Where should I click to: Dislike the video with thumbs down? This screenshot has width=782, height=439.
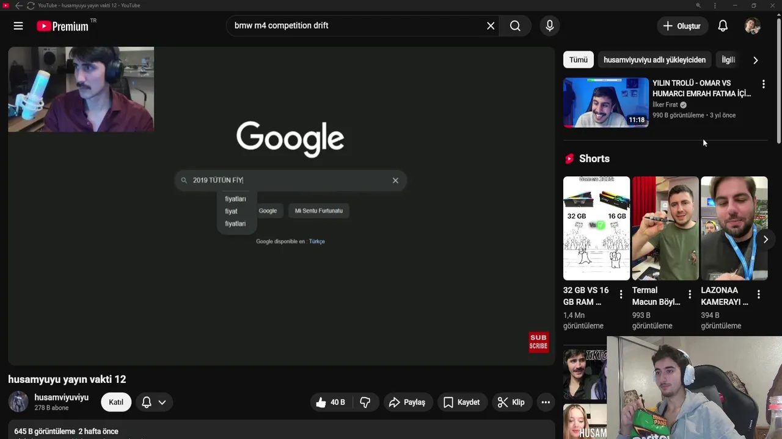(x=365, y=402)
